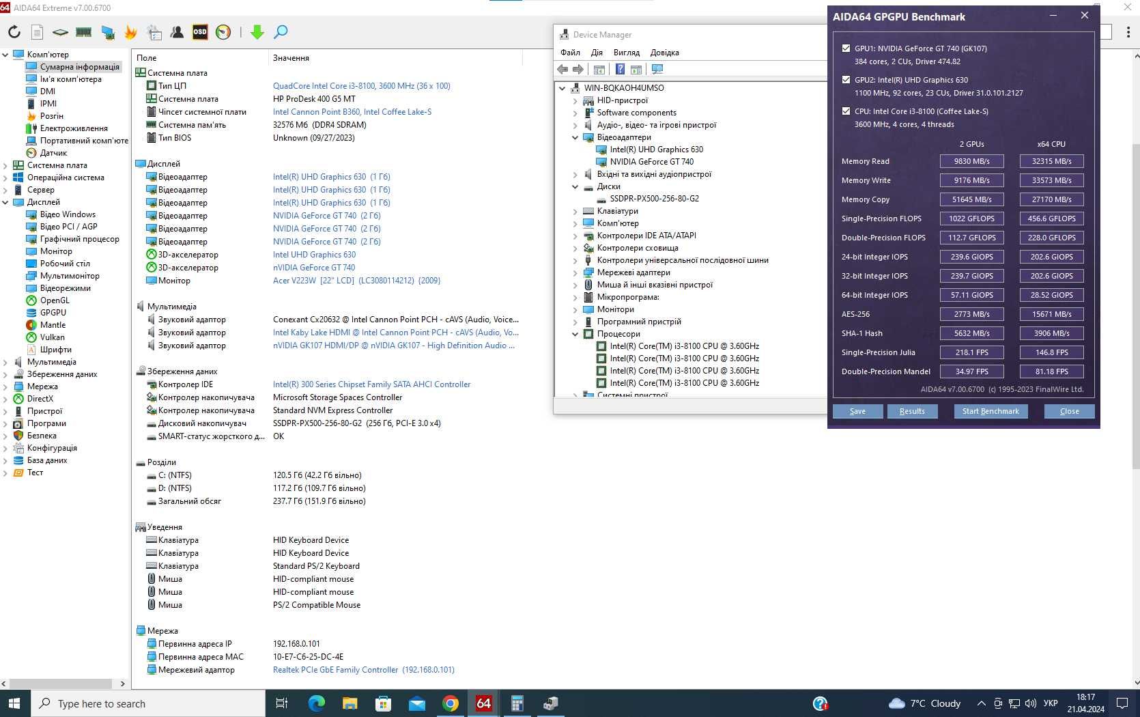The height and width of the screenshot is (717, 1140).
Task: Click the help icon in Device Manager toolbar
Action: pos(620,69)
